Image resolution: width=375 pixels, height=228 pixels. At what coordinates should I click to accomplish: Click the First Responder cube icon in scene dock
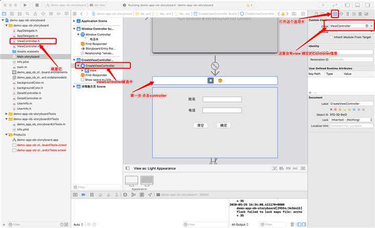(220, 81)
